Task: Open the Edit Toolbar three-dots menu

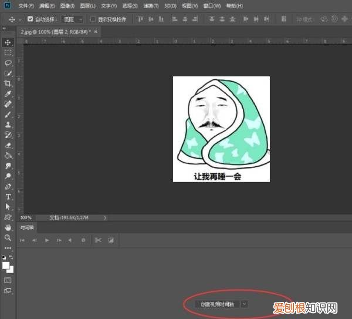Action: pyautogui.click(x=8, y=248)
